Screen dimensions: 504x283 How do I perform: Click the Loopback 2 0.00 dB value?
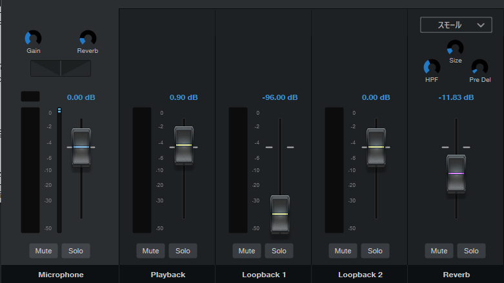point(376,97)
